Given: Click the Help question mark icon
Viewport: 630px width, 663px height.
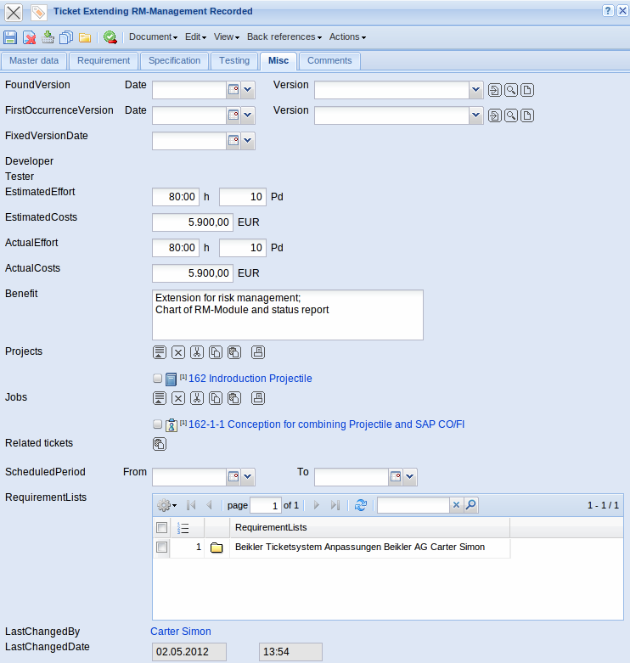Looking at the screenshot, I should 608,11.
